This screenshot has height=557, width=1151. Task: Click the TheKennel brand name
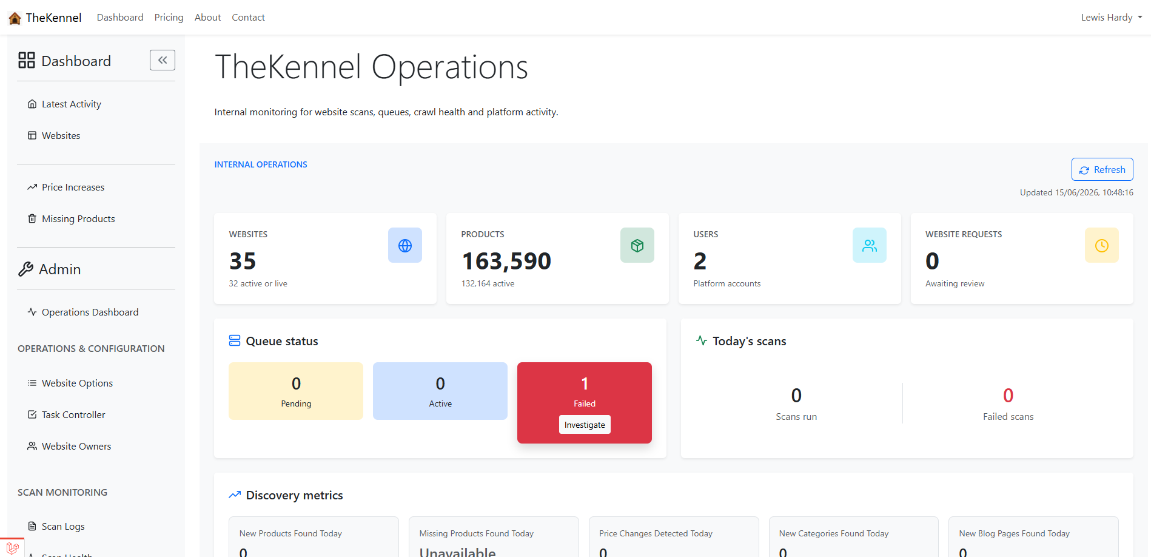(x=53, y=18)
